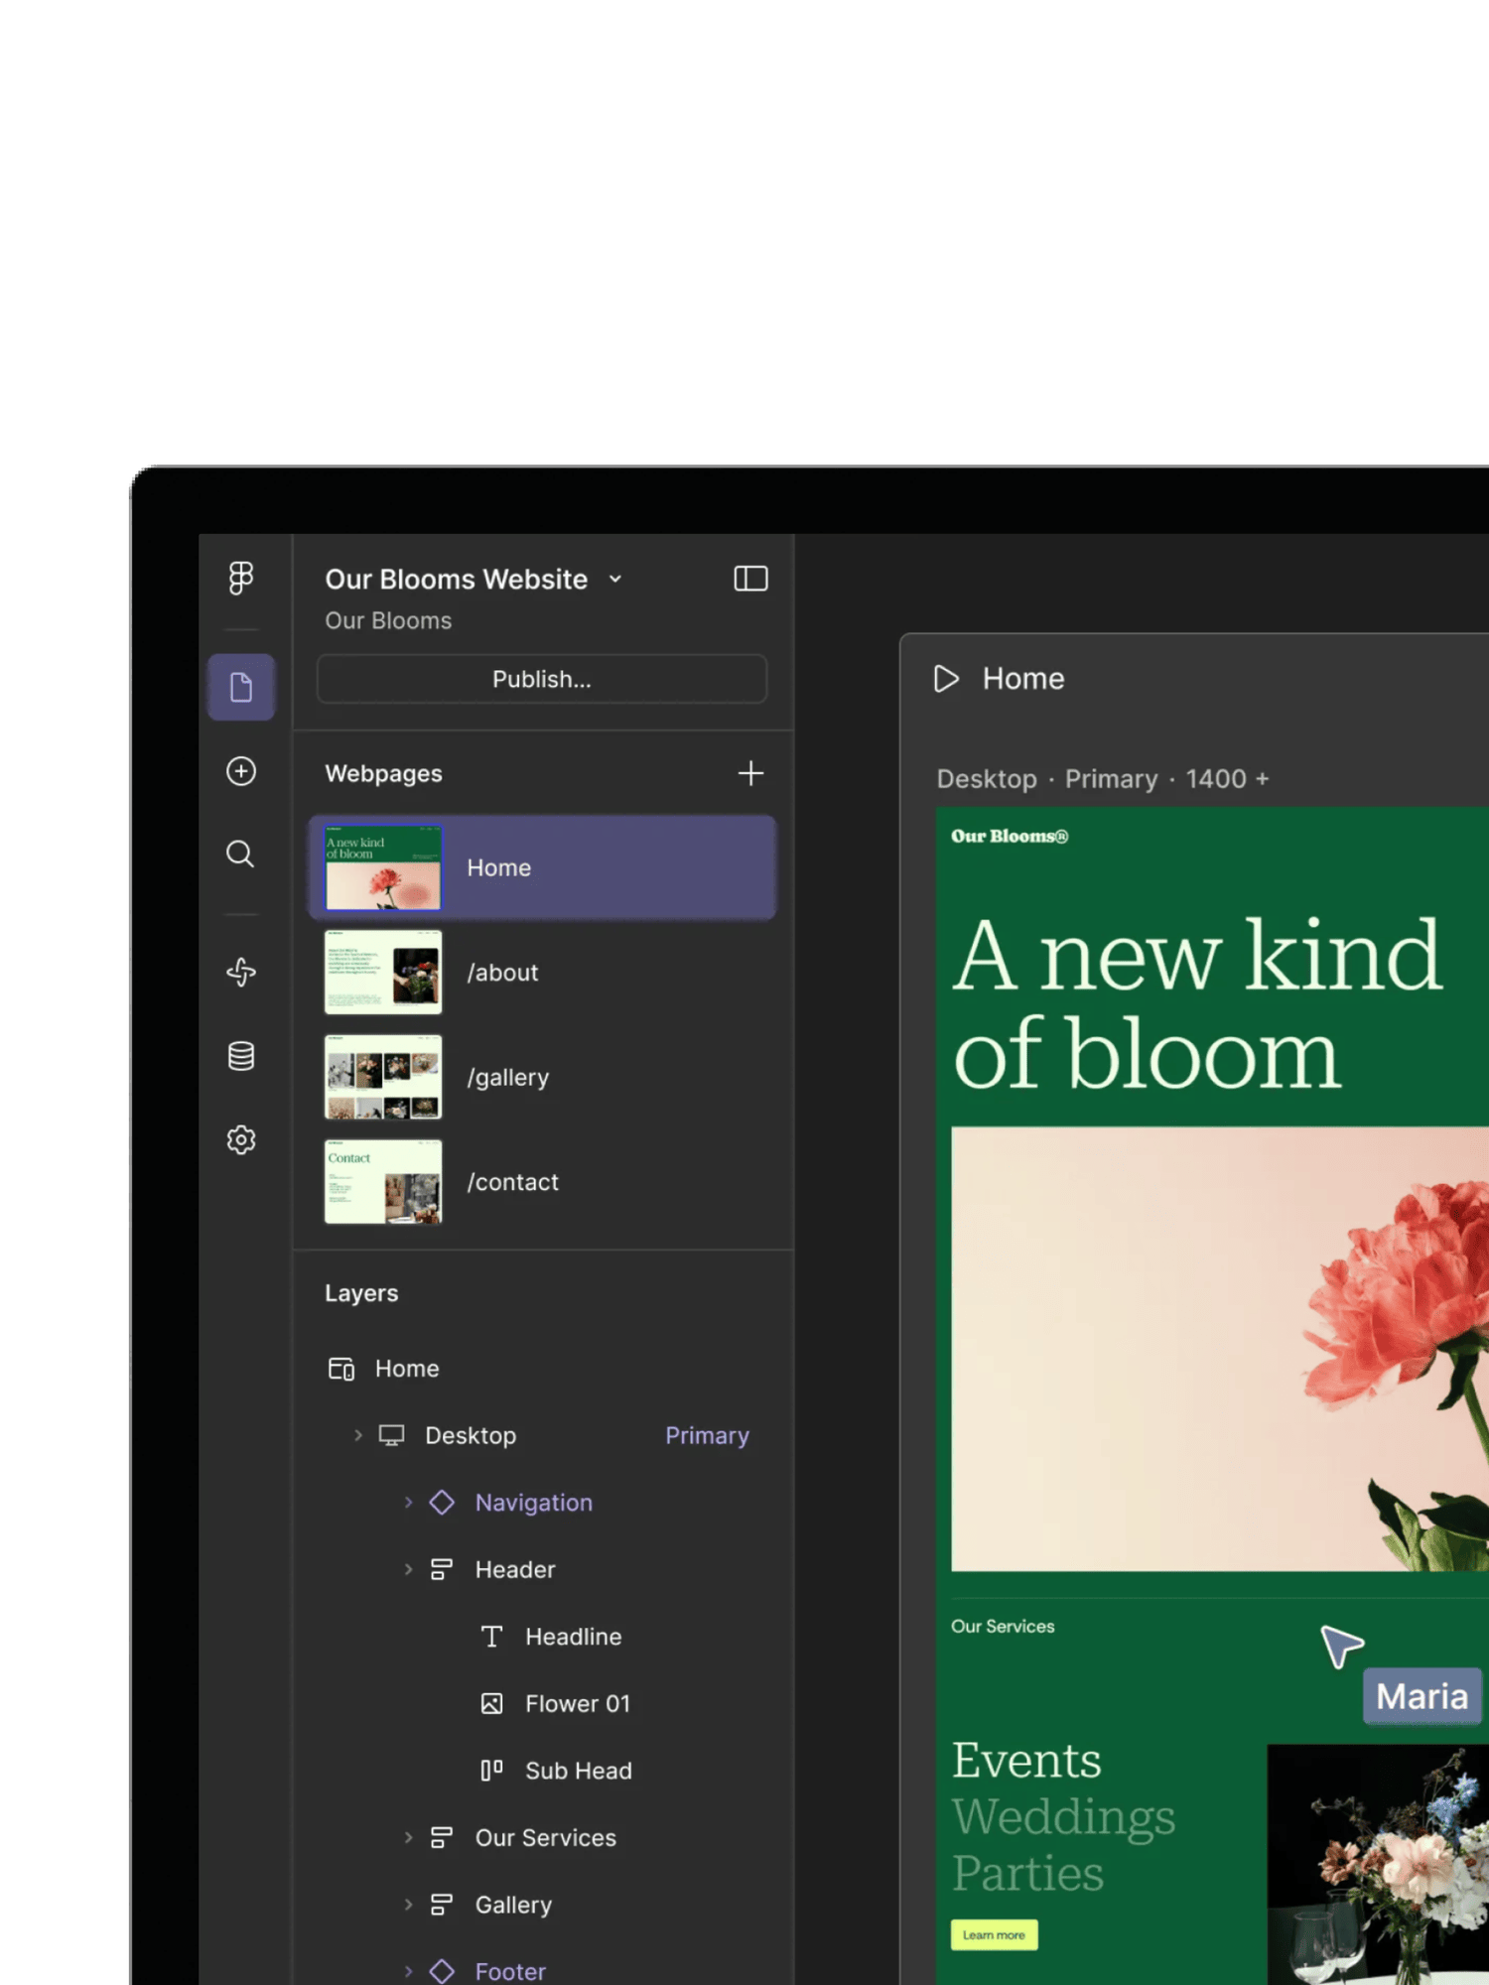This screenshot has height=1985, width=1489.
Task: Click the Insert plus-circle sidebar icon
Action: point(240,771)
